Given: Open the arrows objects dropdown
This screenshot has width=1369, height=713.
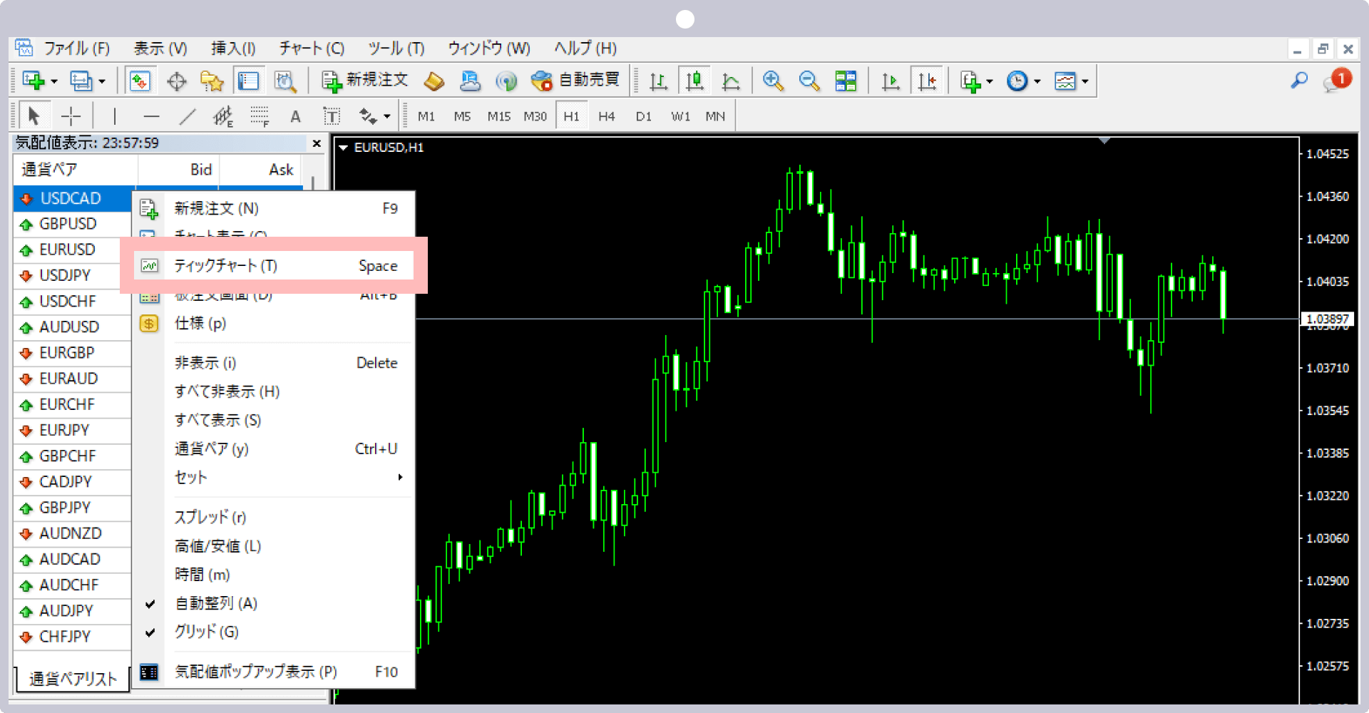Looking at the screenshot, I should [x=374, y=116].
